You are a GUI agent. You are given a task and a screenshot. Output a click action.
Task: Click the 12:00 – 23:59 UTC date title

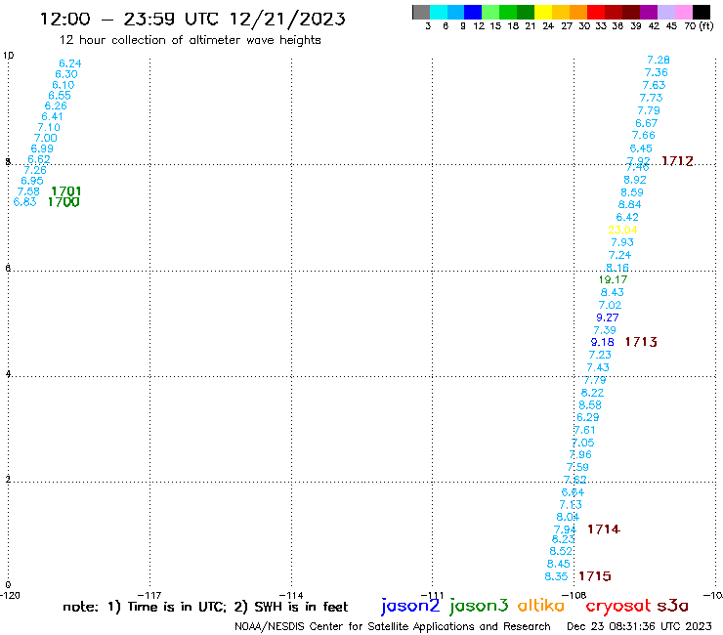[x=192, y=20]
